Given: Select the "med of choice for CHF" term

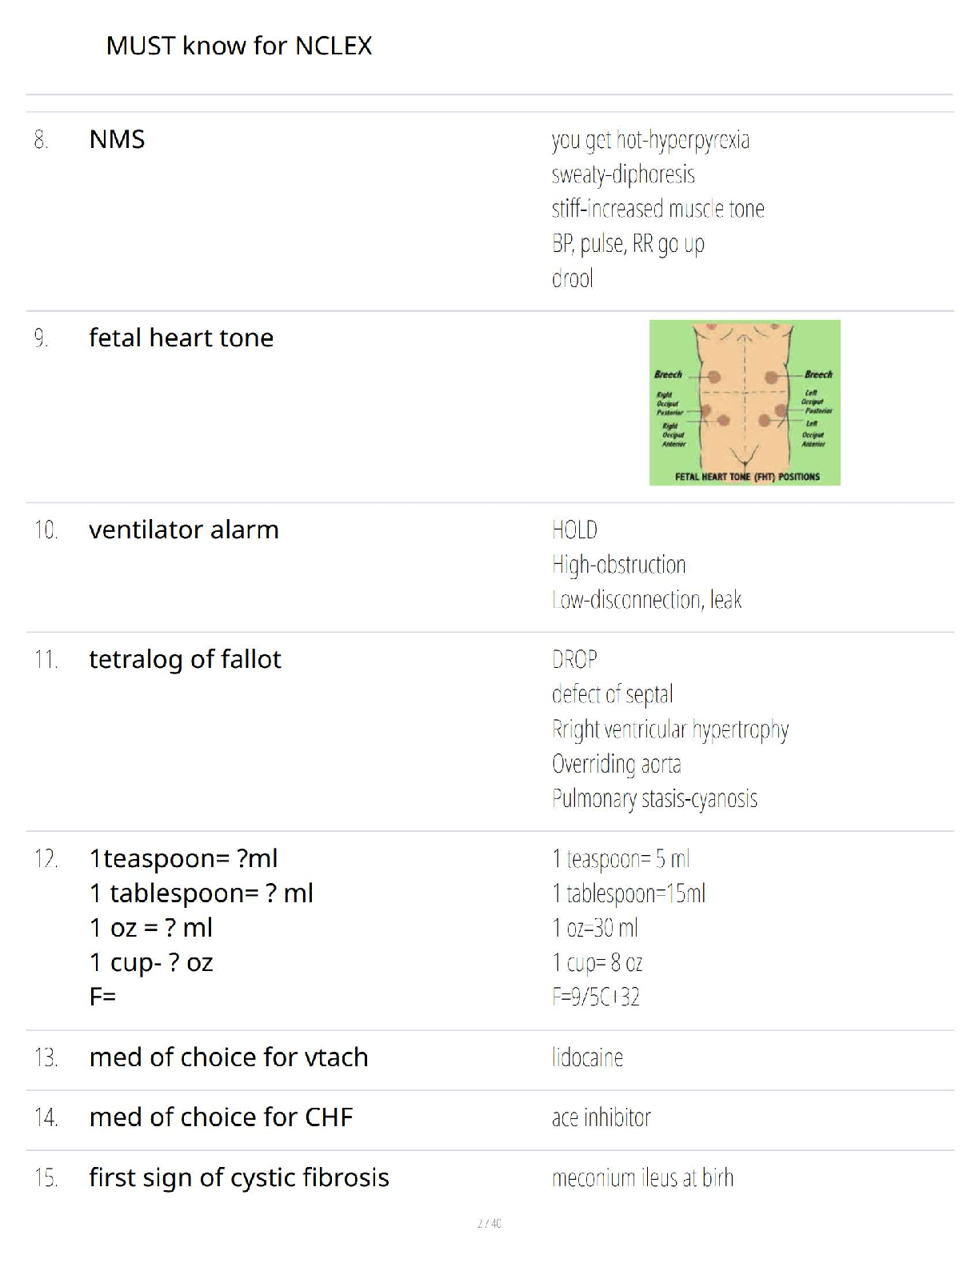Looking at the screenshot, I should tap(221, 1117).
